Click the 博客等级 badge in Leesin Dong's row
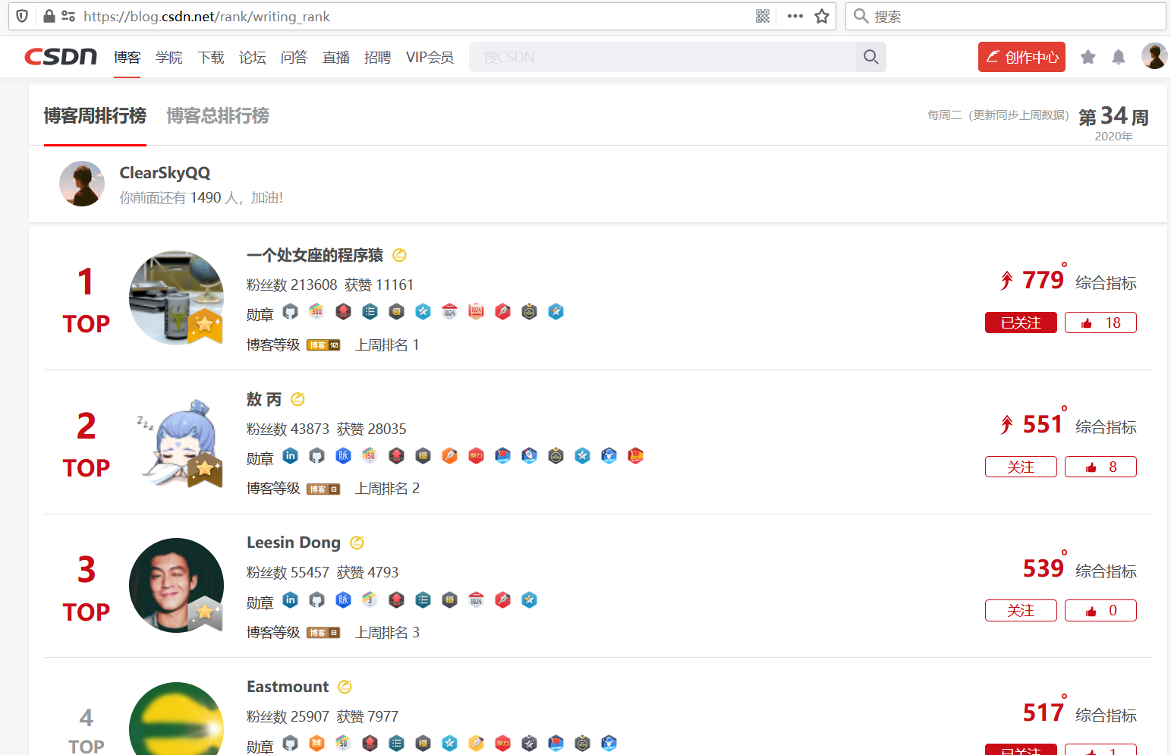The height and width of the screenshot is (755, 1171). point(323,633)
